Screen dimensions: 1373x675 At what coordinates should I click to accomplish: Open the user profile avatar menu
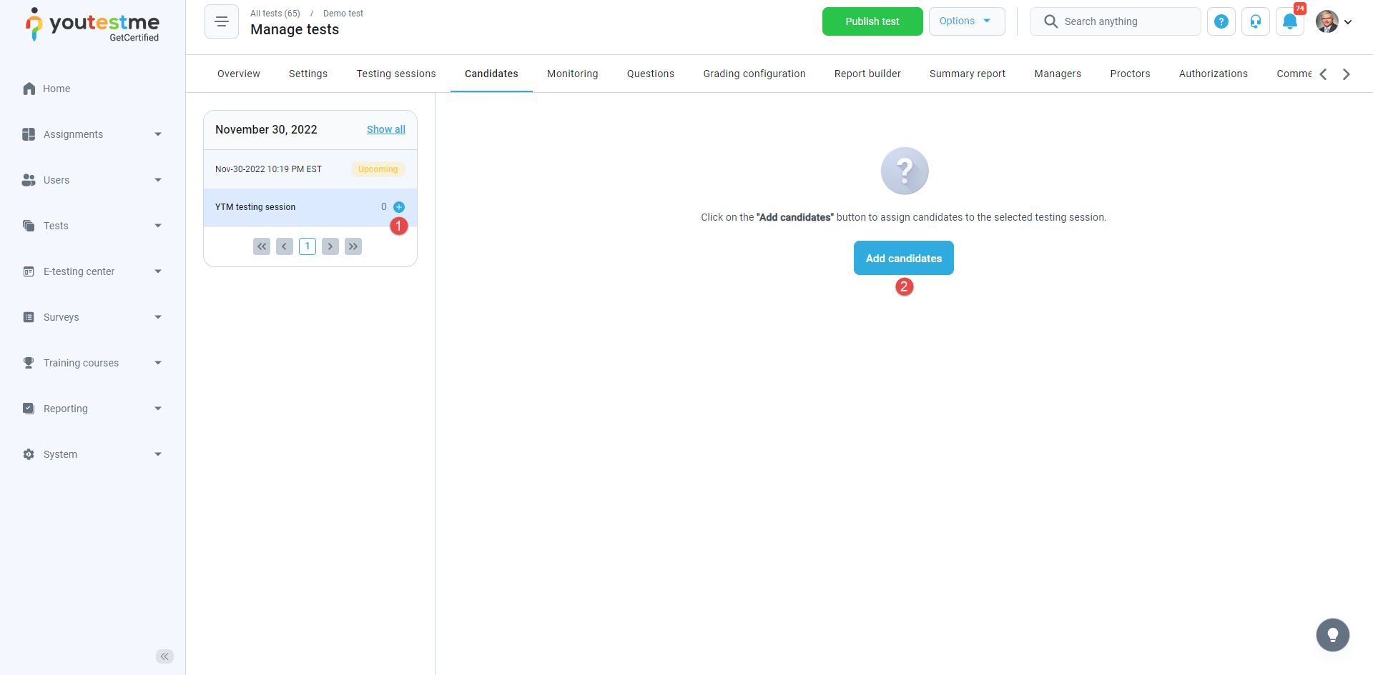coord(1333,21)
